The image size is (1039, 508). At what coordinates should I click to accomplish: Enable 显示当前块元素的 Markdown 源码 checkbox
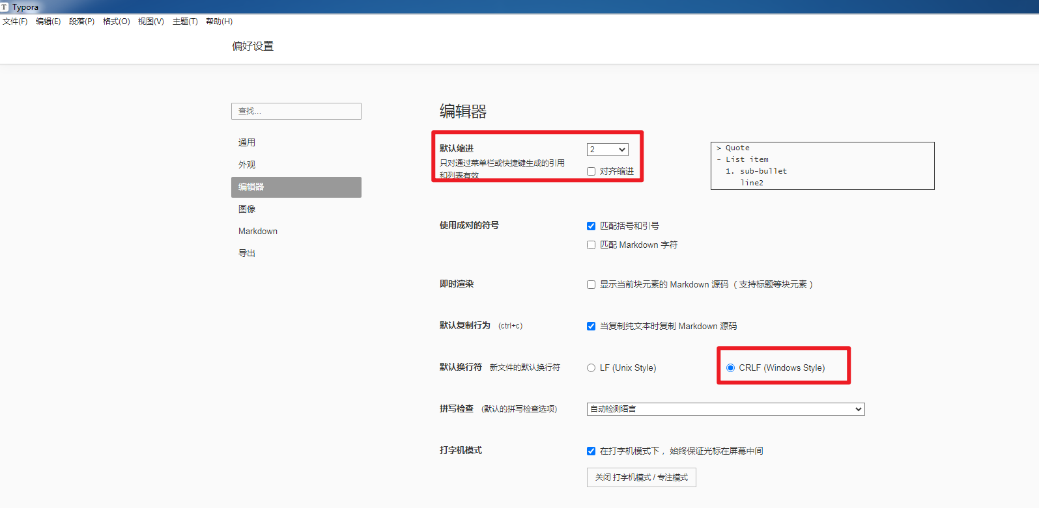click(591, 285)
